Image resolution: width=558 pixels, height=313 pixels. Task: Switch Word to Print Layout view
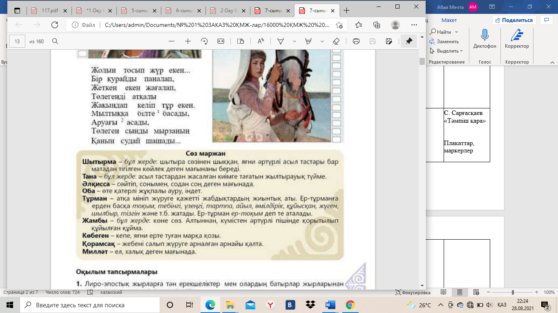[x=460, y=293]
